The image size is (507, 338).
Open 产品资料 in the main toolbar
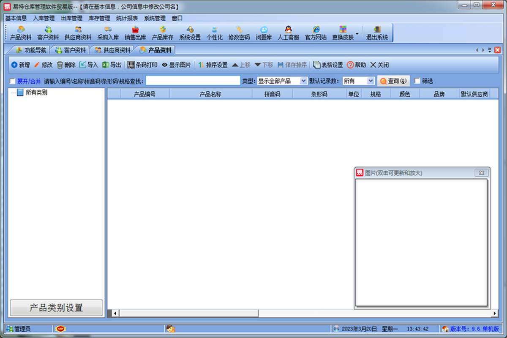tap(20, 33)
